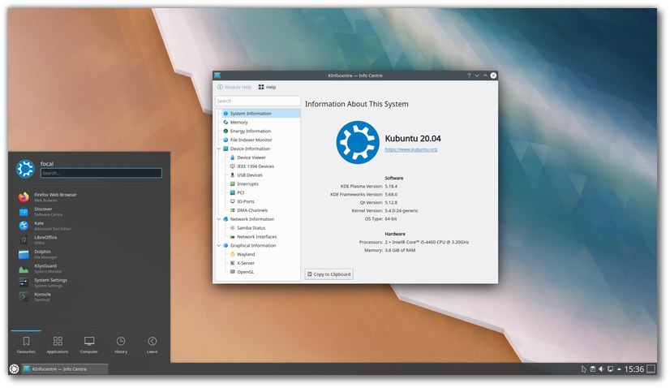Focus the application launcher search box
Viewport: 670px width, 388px height.
point(101,173)
